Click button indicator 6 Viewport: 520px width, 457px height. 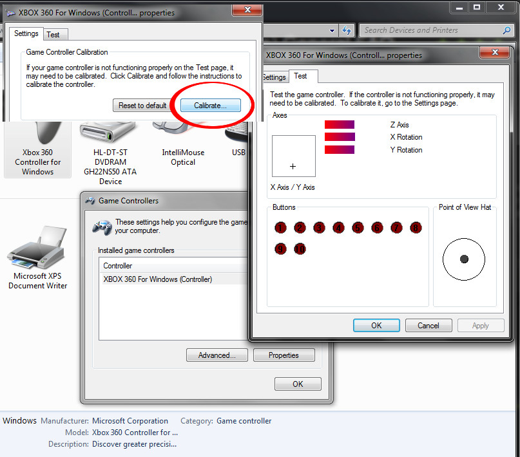point(377,228)
